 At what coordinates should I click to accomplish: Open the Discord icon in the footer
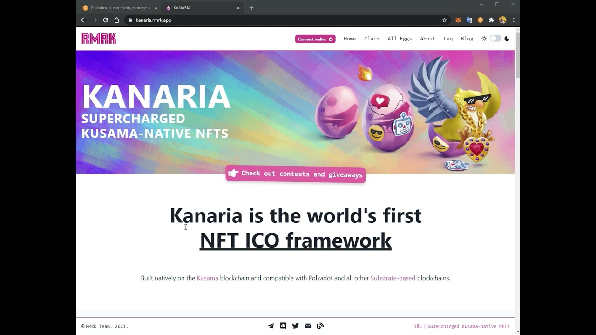tap(283, 326)
